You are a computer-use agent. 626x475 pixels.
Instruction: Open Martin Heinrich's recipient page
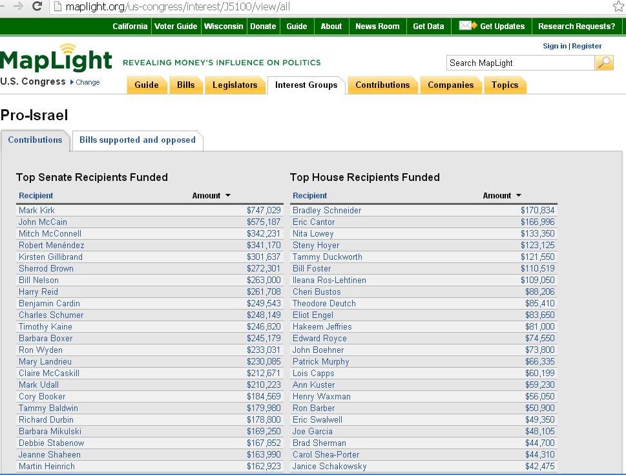pos(47,466)
